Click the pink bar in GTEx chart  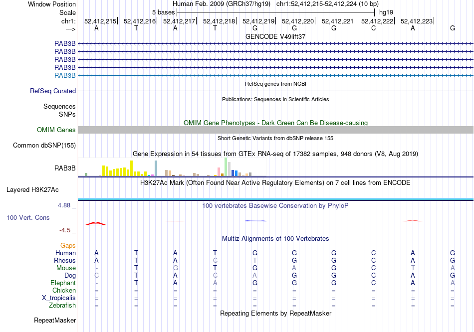click(219, 171)
